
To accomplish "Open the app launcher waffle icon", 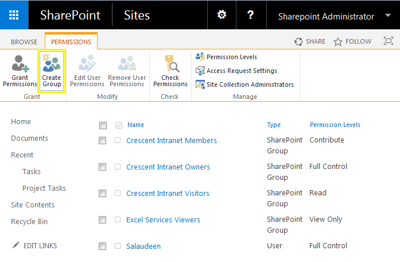I will (x=14, y=15).
